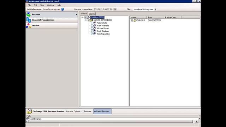The height and width of the screenshot is (127, 226).
Task: Click the GLR2013 database icon in list pane
Action: pyautogui.click(x=135, y=20)
